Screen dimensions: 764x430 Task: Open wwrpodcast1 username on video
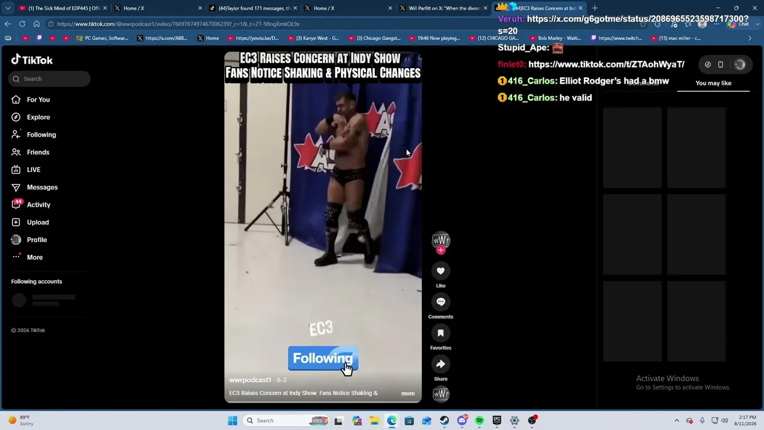tap(250, 380)
